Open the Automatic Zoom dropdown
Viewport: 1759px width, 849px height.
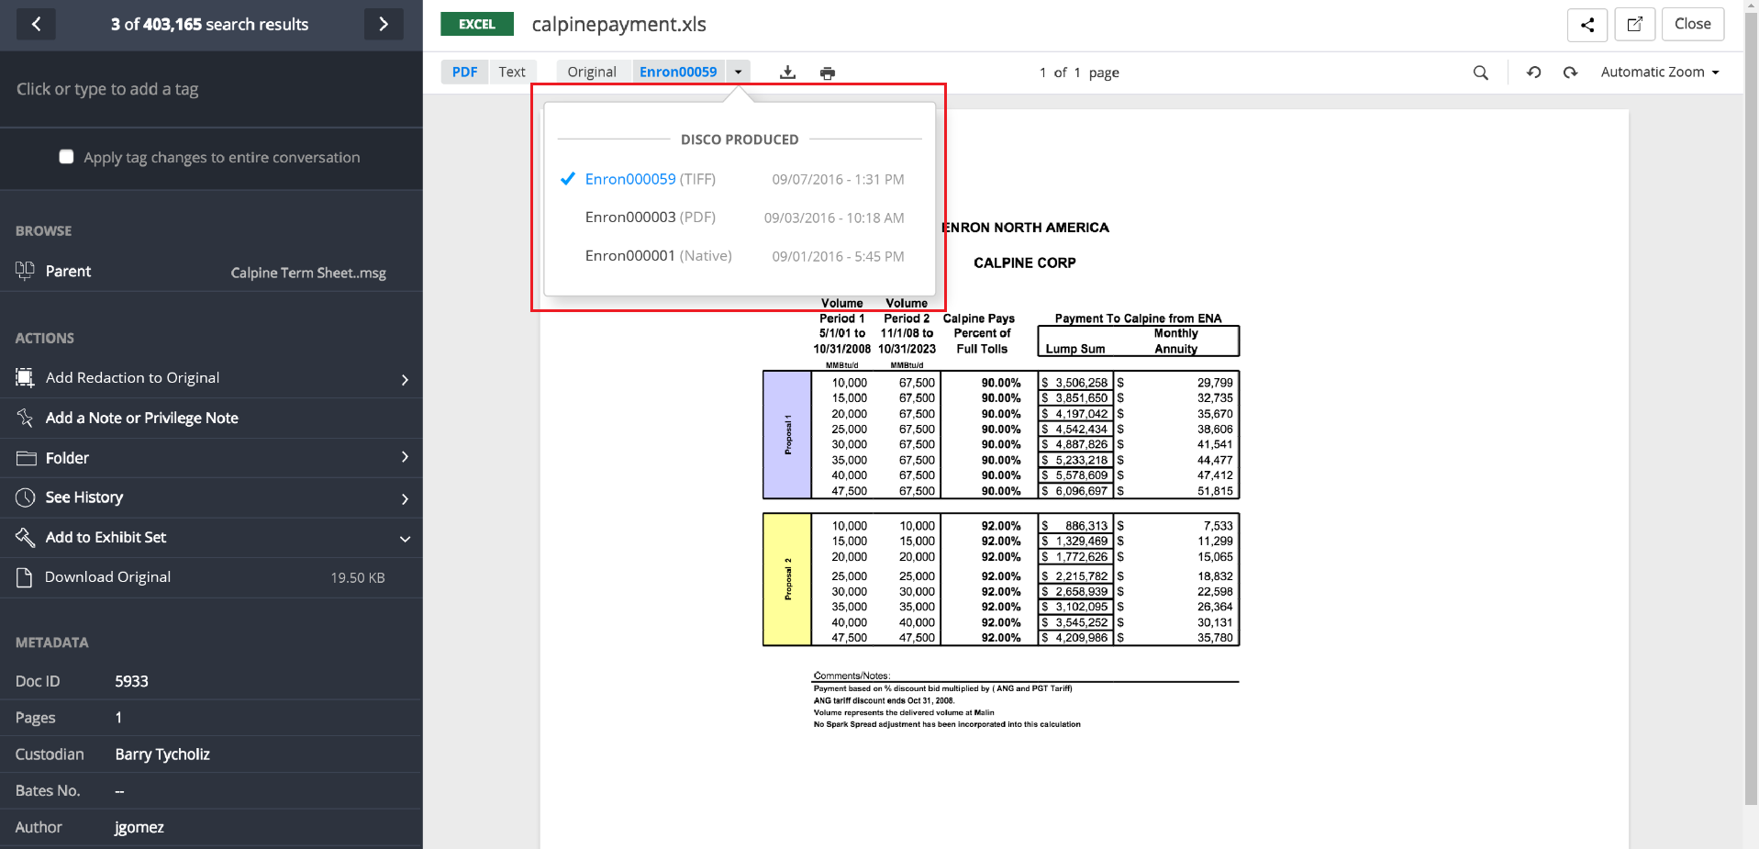(1660, 72)
